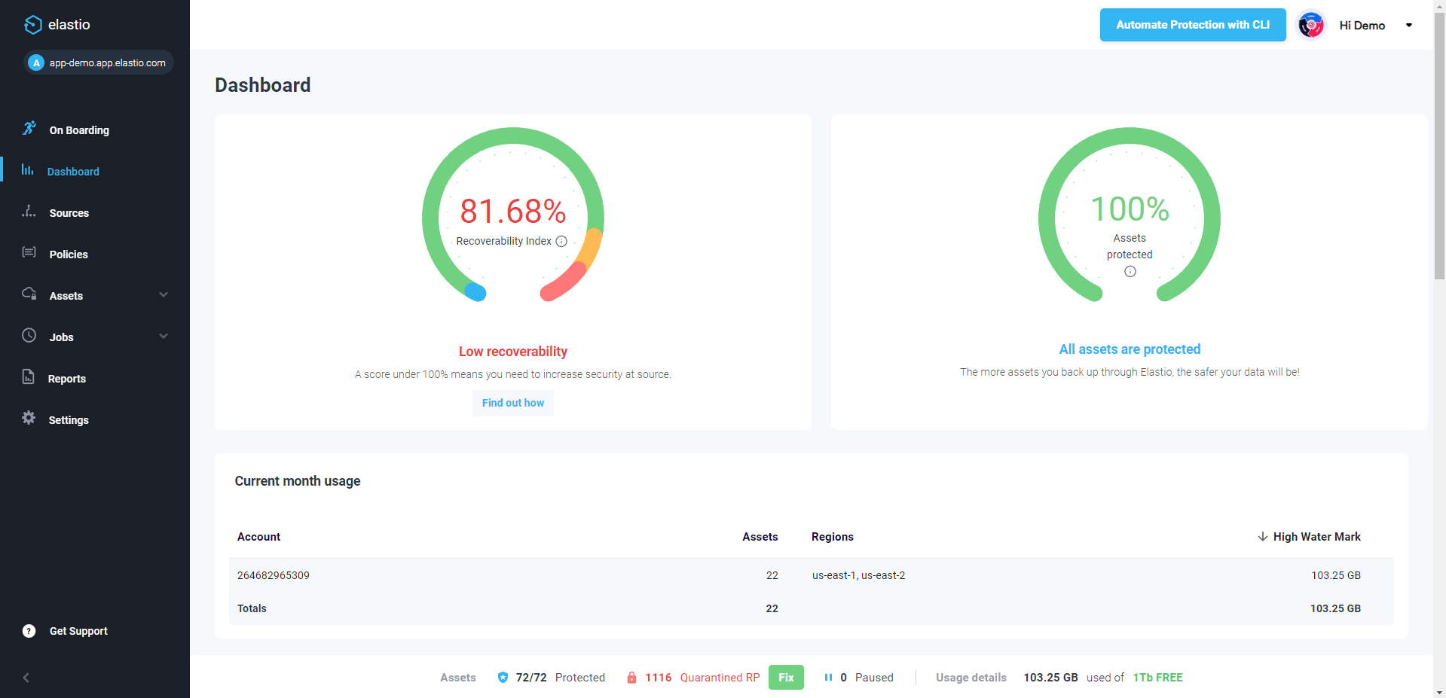Image resolution: width=1446 pixels, height=698 pixels.
Task: Click the red lock icon beside Quarantined RP
Action: [x=632, y=677]
